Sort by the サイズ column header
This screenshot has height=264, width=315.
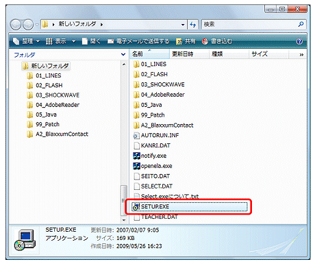[x=268, y=54]
